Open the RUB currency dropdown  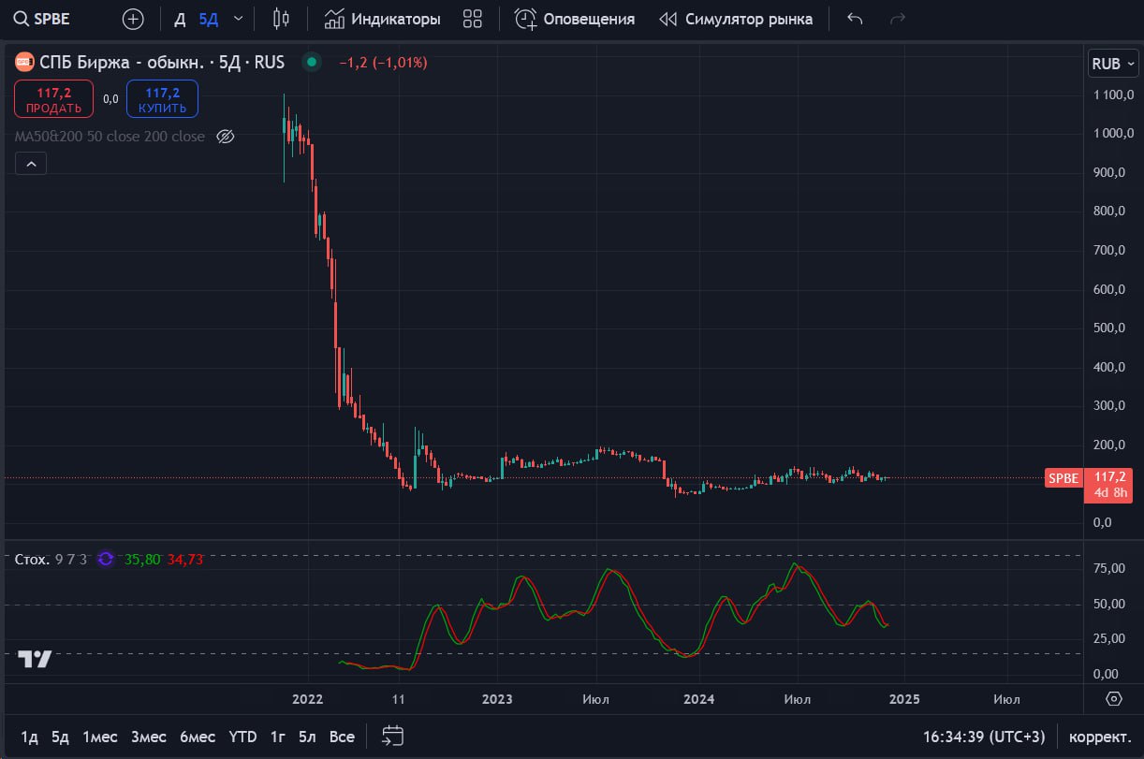click(x=1113, y=65)
